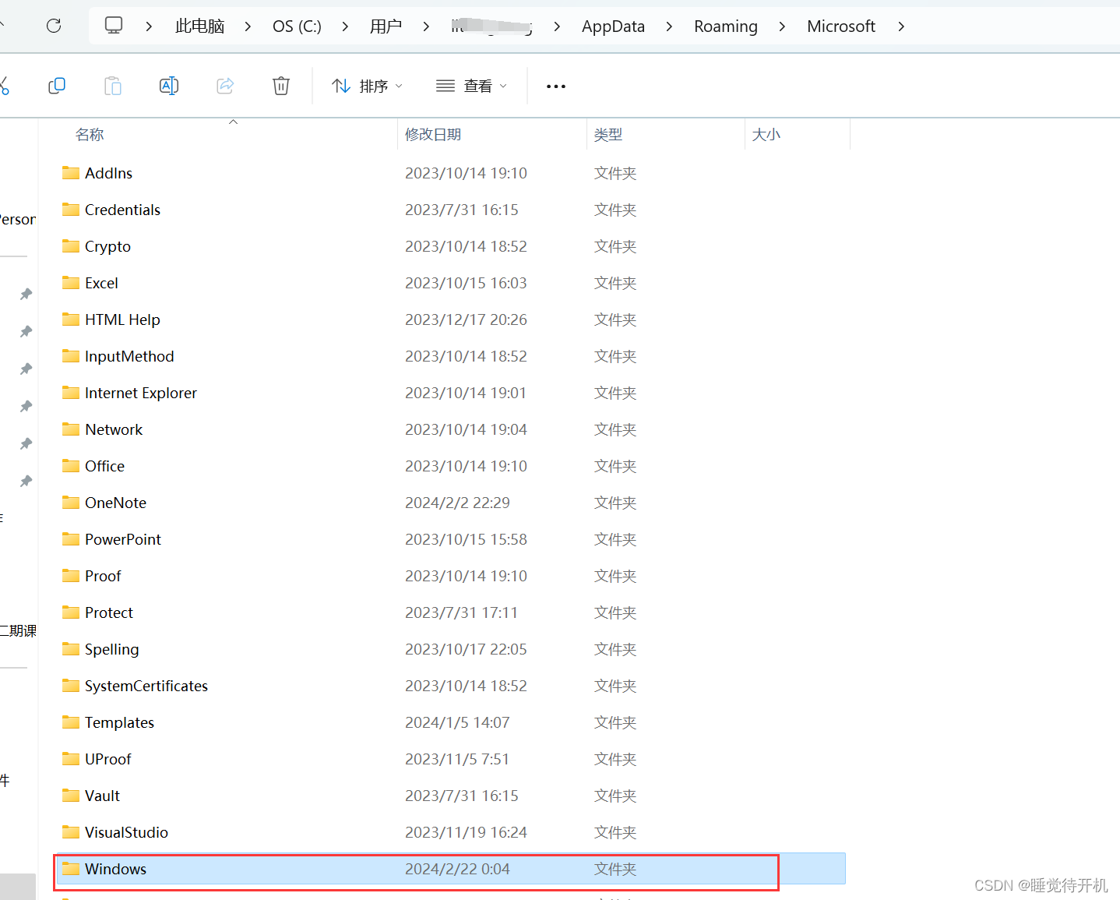Click the Paste icon in toolbar
This screenshot has width=1120, height=900.
click(x=113, y=86)
